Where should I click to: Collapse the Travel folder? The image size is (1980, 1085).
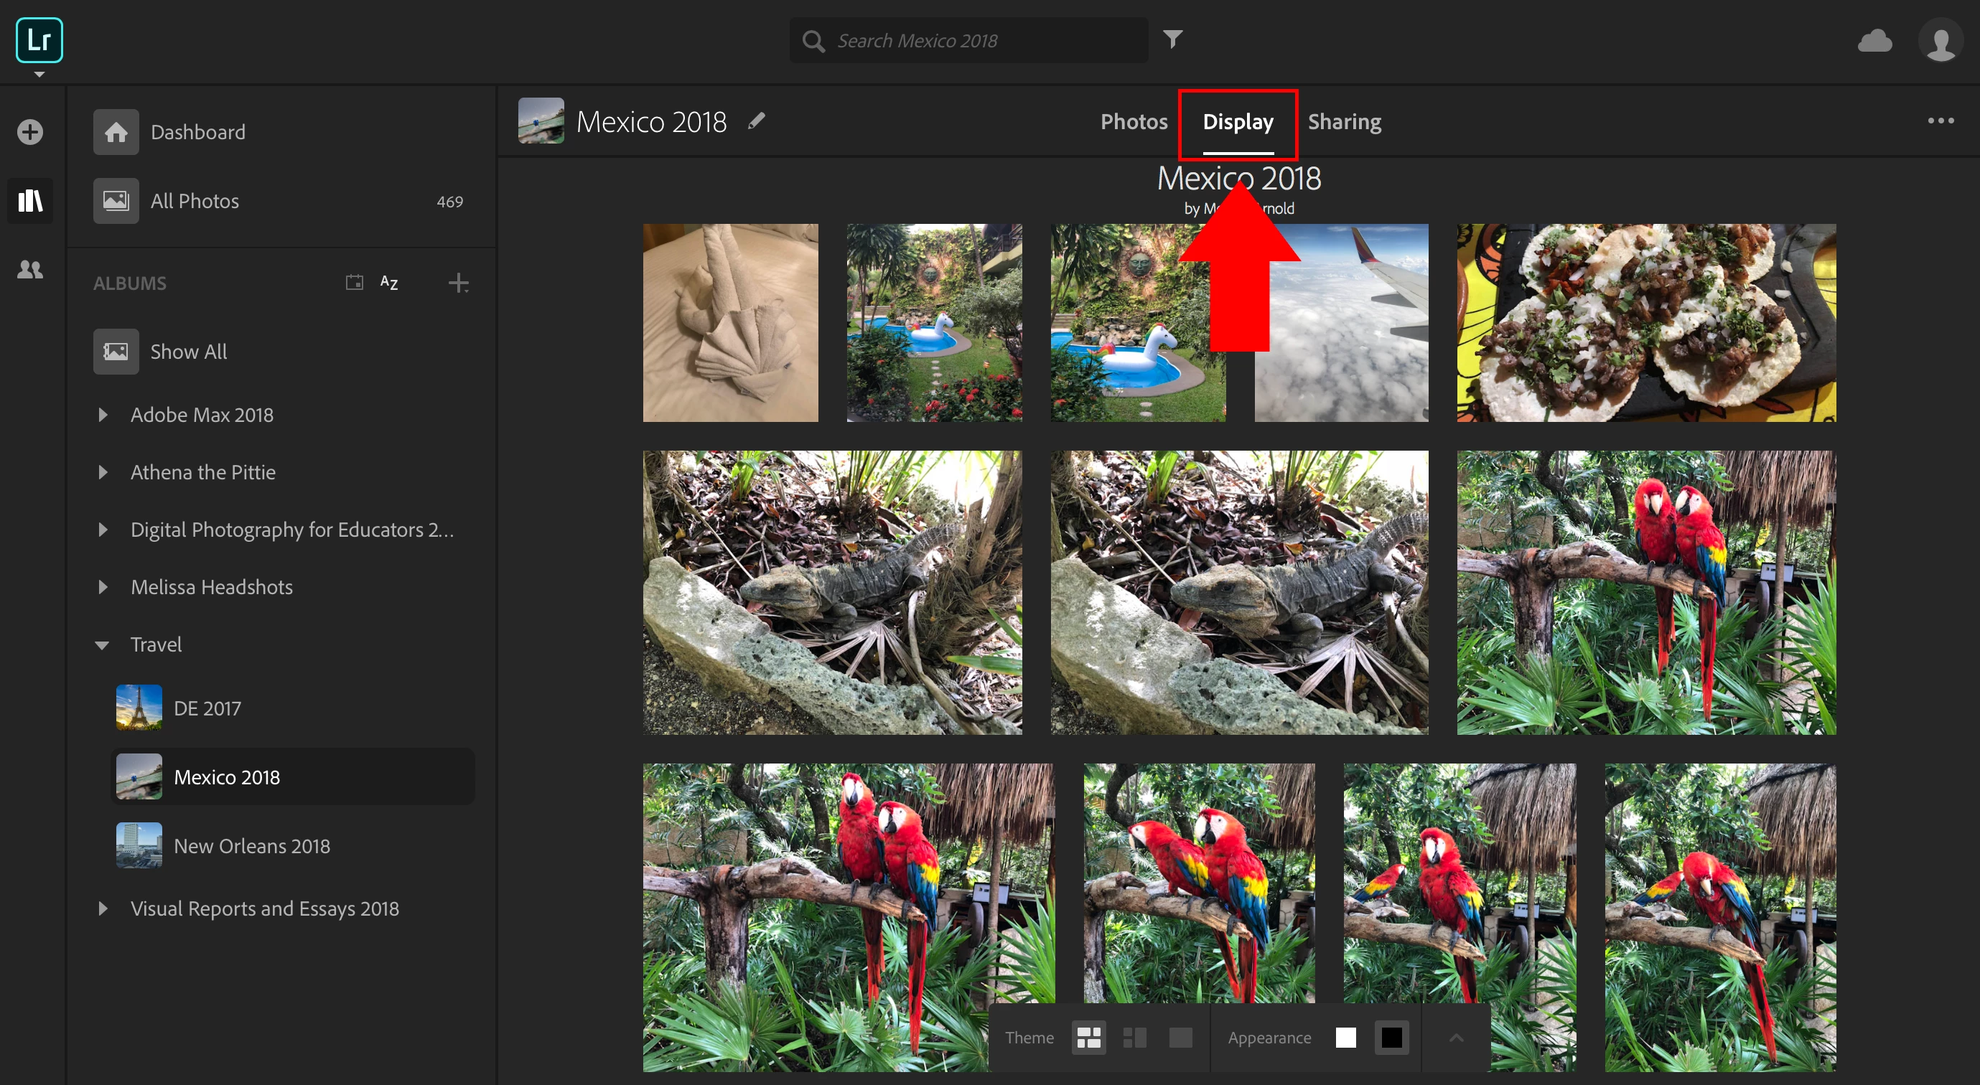coord(102,644)
